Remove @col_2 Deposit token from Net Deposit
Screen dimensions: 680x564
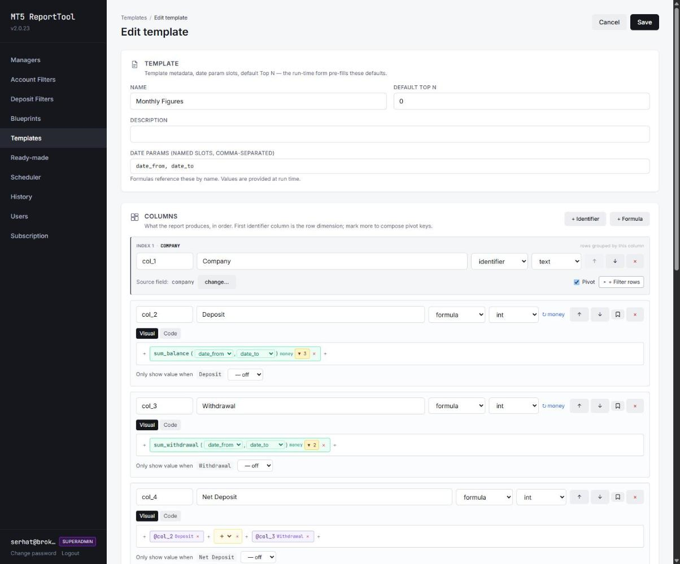coord(198,537)
